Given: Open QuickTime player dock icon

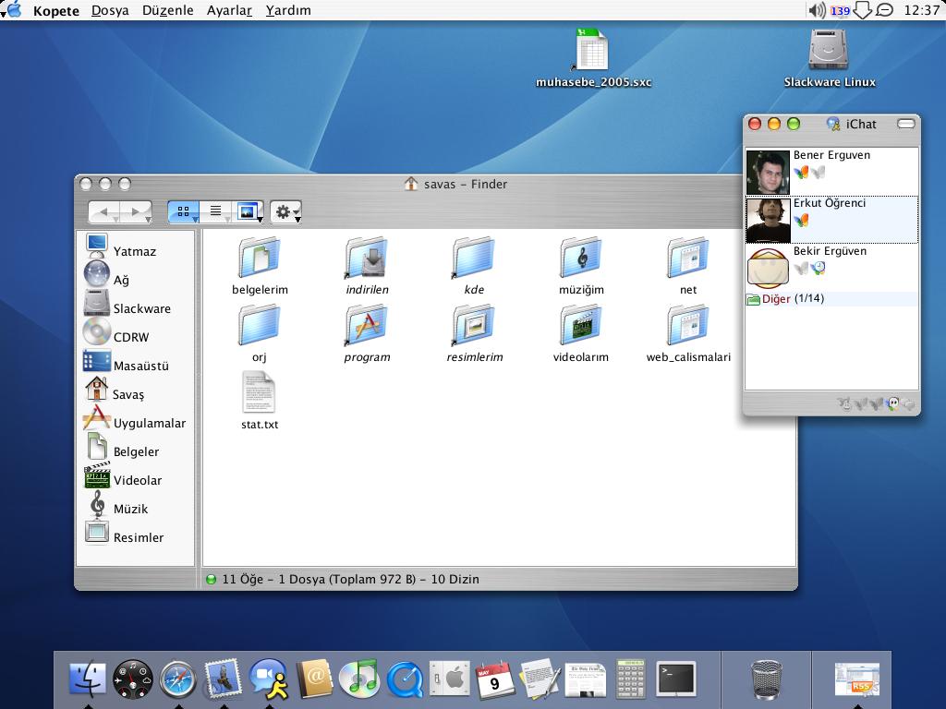Looking at the screenshot, I should (x=405, y=680).
